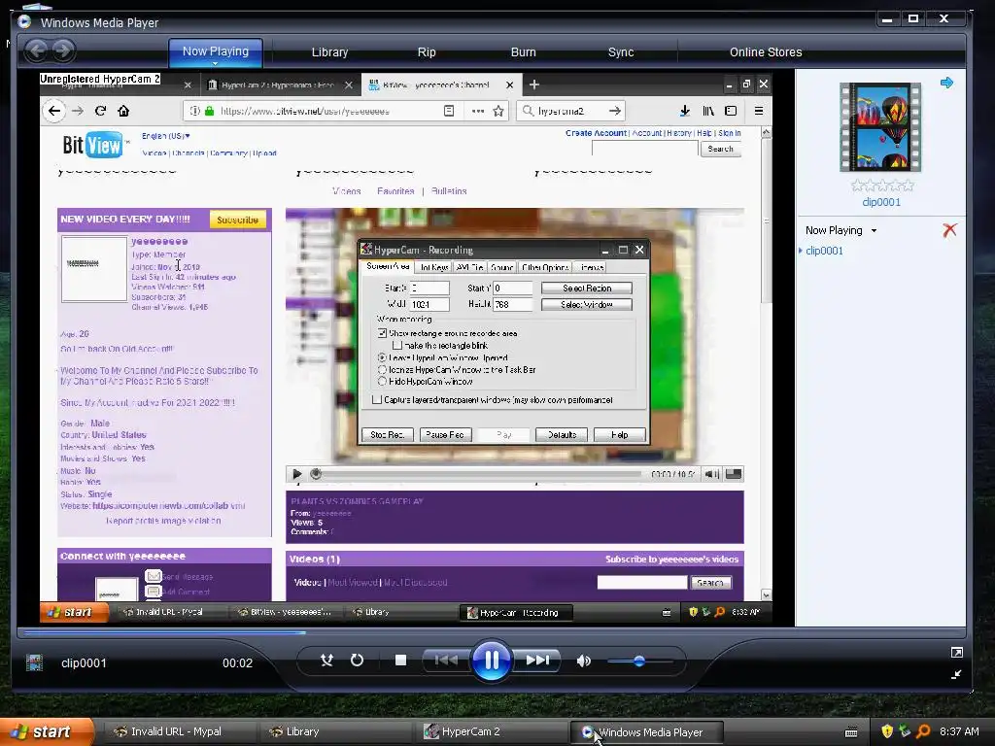This screenshot has height=746, width=995.
Task: Open the Library tab
Action: (329, 52)
